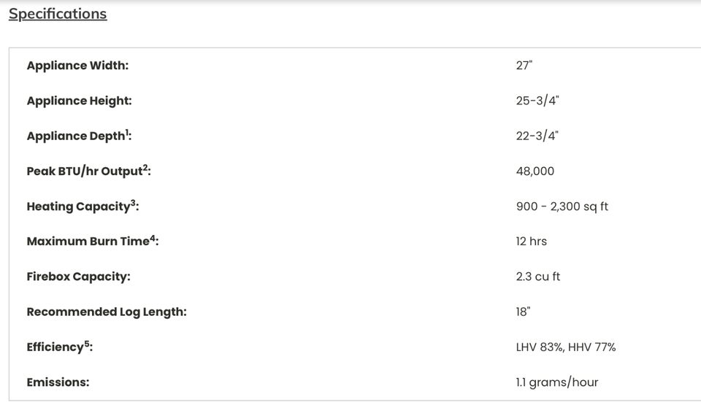Click the Appliance Height label

(79, 101)
